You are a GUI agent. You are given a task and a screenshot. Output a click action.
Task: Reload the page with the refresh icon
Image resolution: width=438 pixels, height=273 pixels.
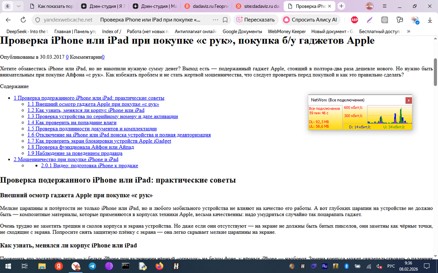23,20
